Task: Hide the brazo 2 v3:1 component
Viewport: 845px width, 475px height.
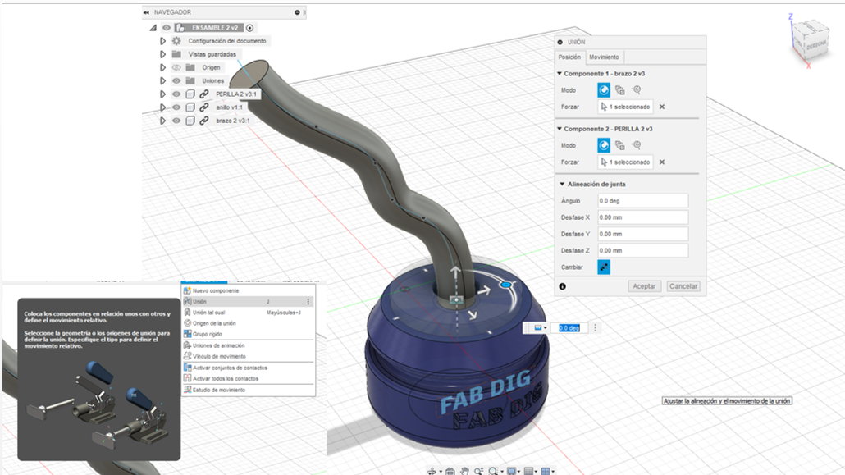Action: point(176,121)
